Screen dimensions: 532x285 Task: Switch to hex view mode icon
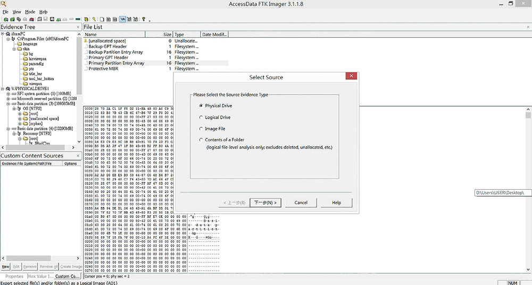coord(135,19)
